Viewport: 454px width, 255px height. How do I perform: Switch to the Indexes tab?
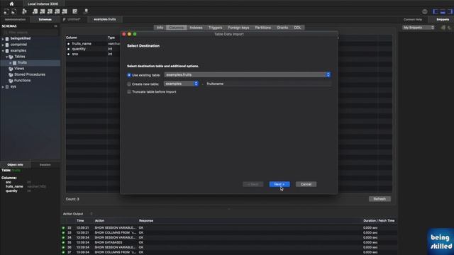[196, 28]
